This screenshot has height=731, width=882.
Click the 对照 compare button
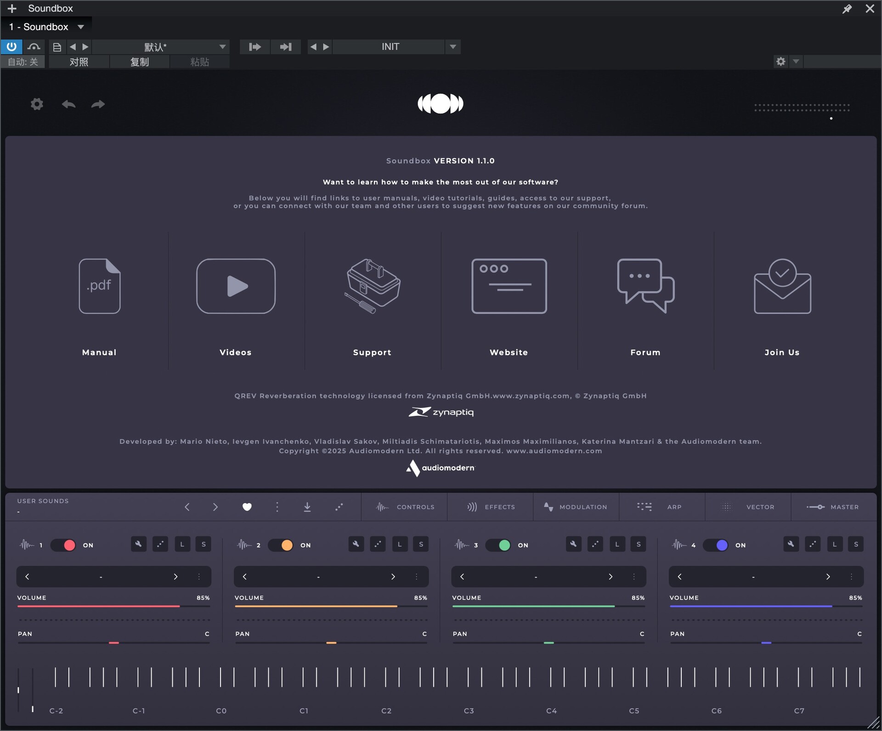[x=79, y=62]
